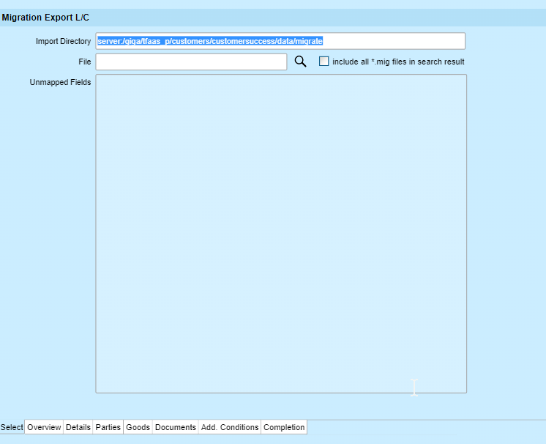The image size is (546, 444).
Task: Click inside the Unmapped Fields box
Action: (281, 234)
